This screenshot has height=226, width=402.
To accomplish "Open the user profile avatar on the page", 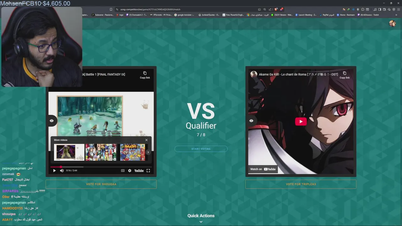I will [392, 24].
